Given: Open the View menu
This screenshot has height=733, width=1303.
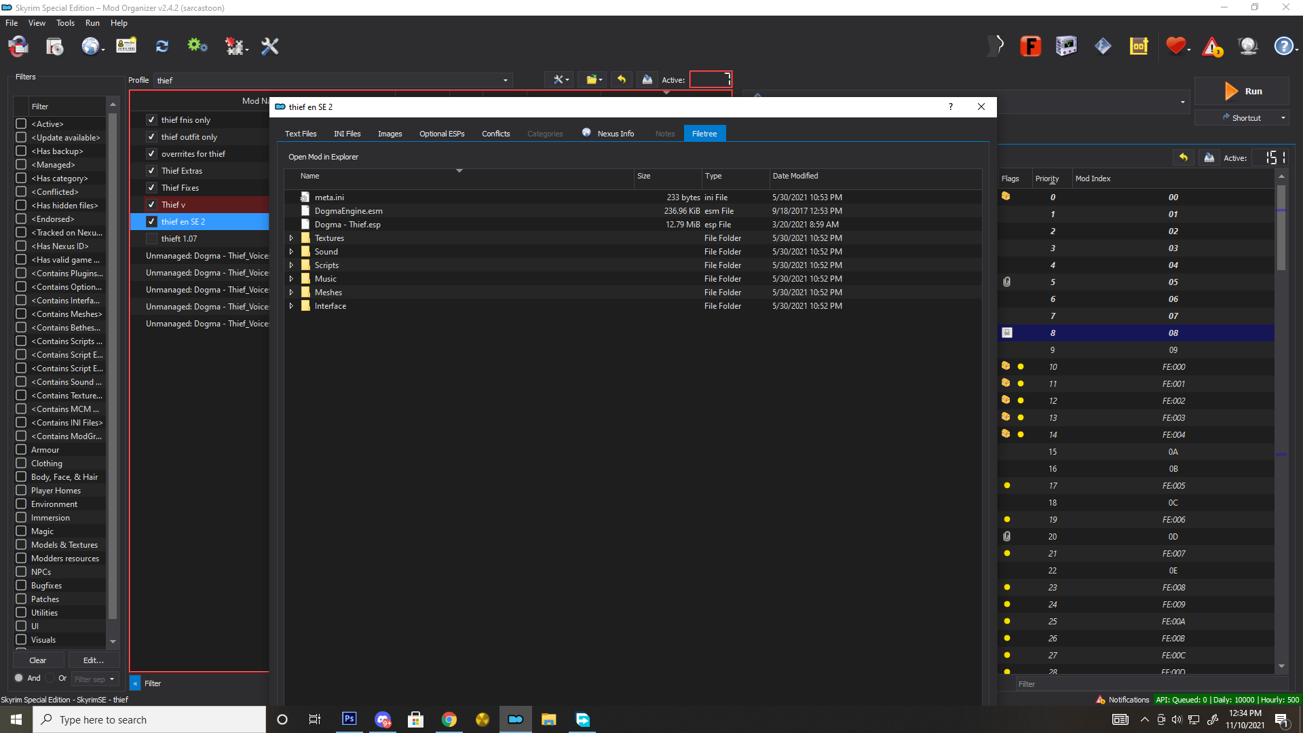Looking at the screenshot, I should 37,23.
